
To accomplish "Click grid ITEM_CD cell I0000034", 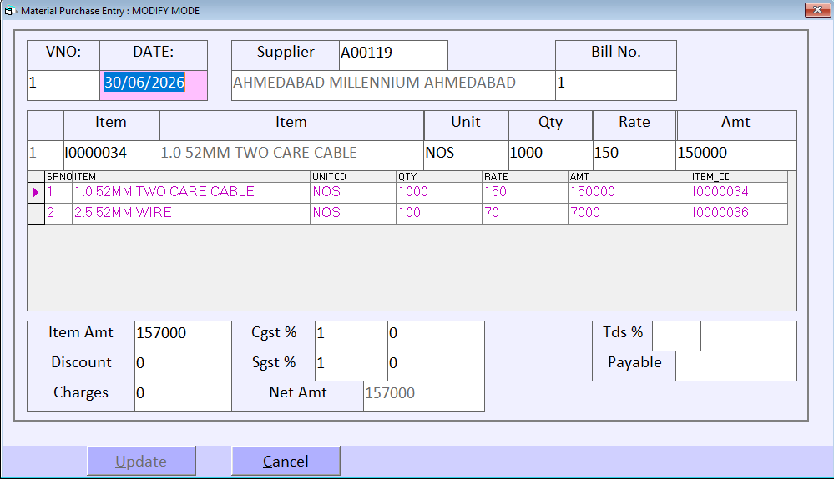I will coord(739,193).
